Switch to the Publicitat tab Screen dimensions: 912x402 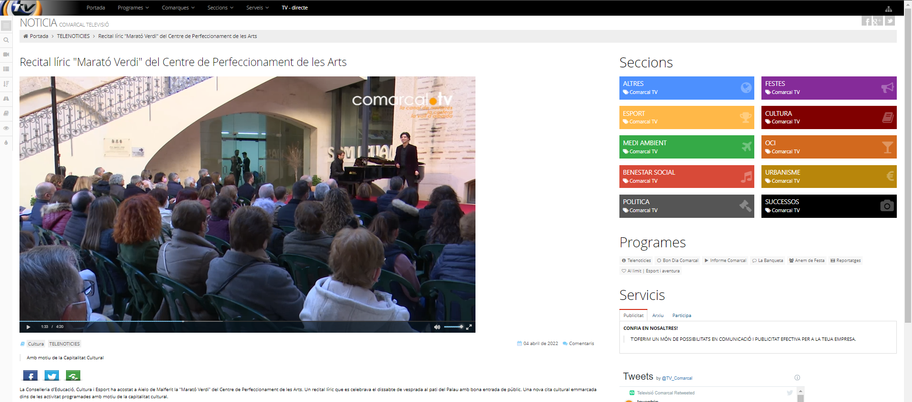click(633, 315)
